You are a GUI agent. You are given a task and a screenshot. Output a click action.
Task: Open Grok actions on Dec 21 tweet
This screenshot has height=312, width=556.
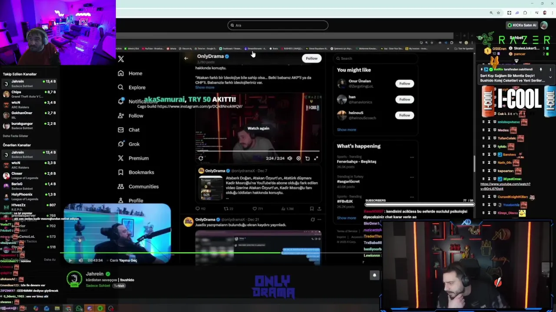pos(312,219)
